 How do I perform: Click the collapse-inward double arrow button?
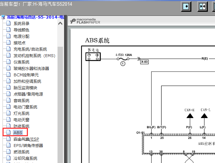(x=202, y=6)
